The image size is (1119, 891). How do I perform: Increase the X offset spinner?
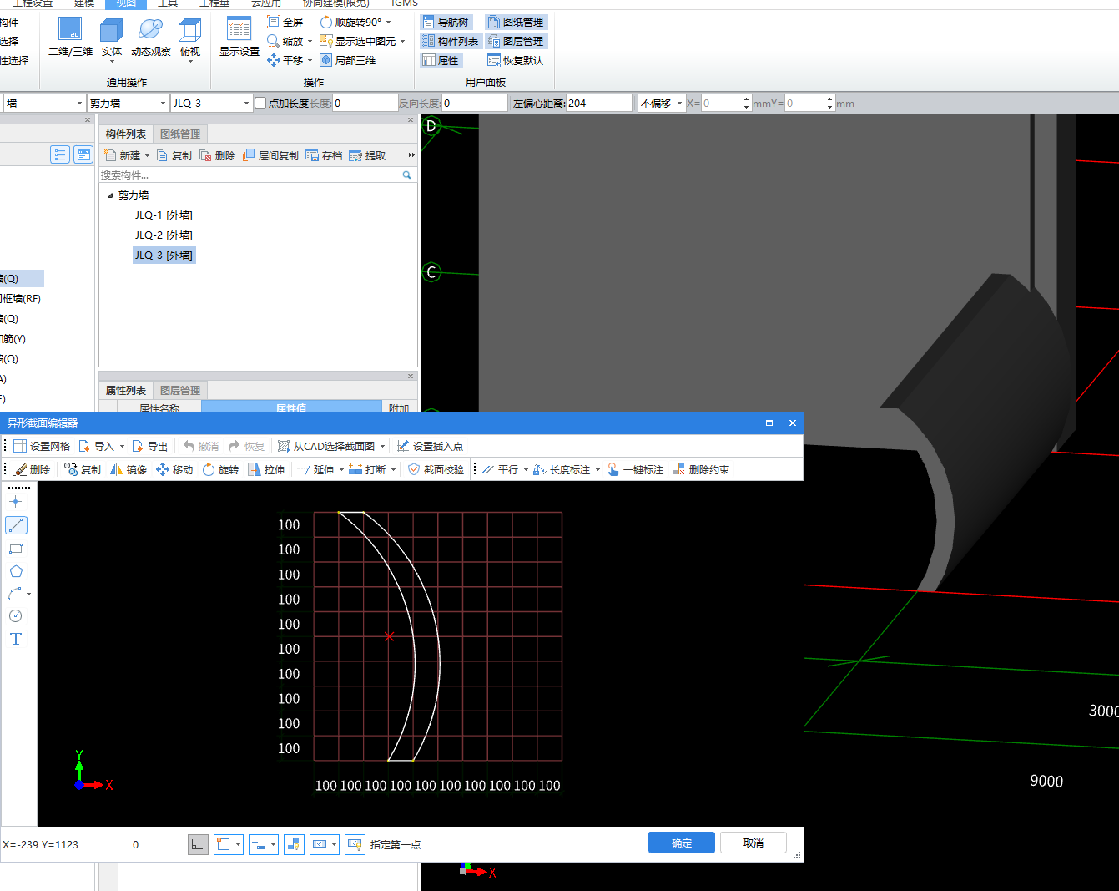pyautogui.click(x=746, y=99)
